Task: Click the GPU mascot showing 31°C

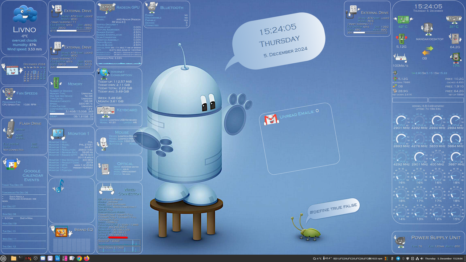Action: tap(454, 19)
